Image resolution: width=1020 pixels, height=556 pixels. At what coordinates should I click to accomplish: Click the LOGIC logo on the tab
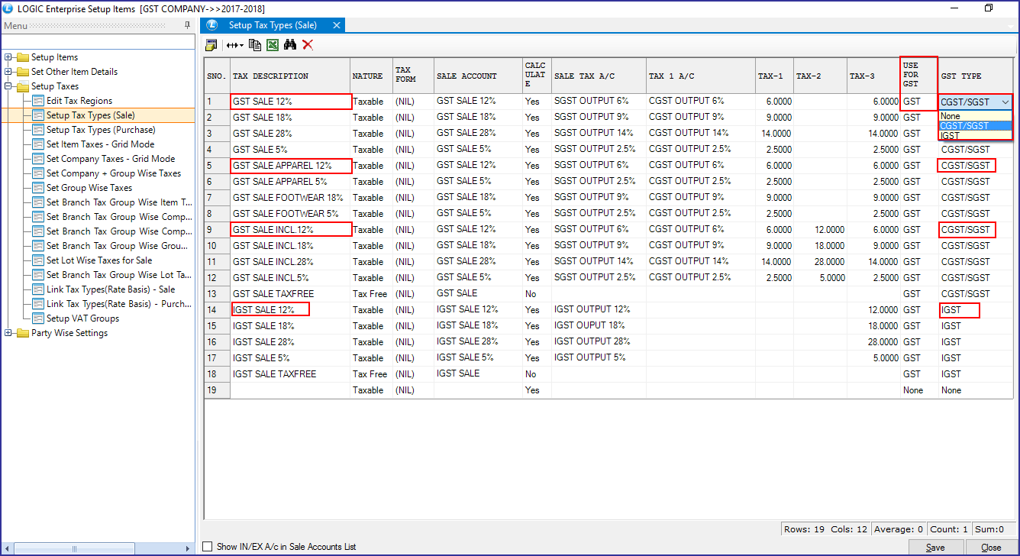pyautogui.click(x=212, y=25)
